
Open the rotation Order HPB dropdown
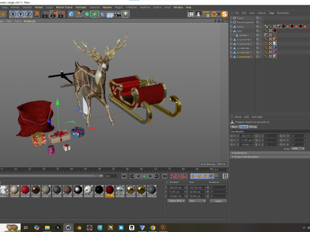point(298,149)
